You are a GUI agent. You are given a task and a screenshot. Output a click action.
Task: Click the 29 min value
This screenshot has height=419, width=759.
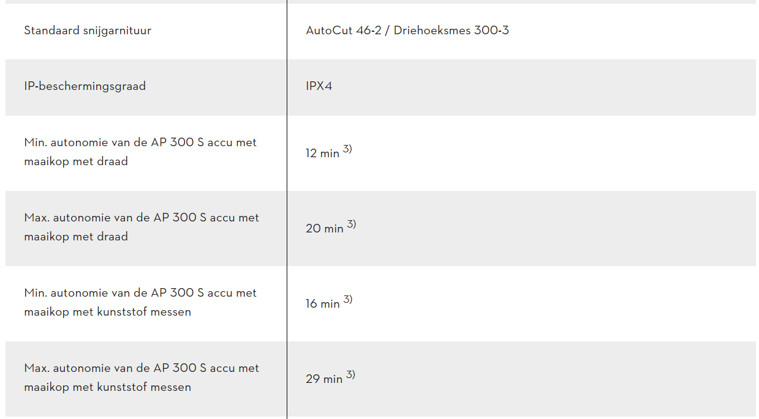[x=324, y=379]
